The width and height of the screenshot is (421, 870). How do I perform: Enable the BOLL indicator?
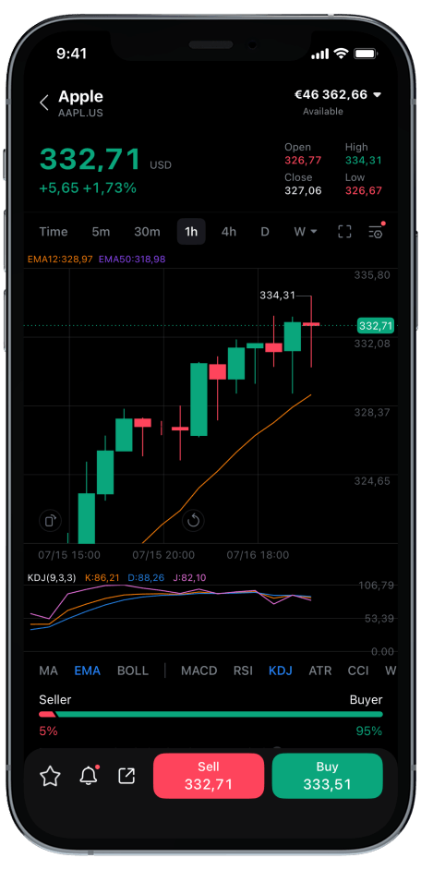pyautogui.click(x=133, y=671)
